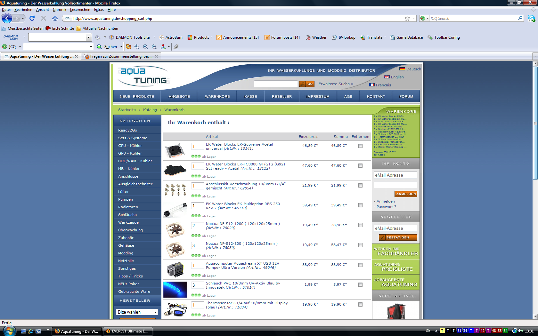Click the Firefox Back navigation button
Screen dimensions: 538x336
[x=7, y=18]
